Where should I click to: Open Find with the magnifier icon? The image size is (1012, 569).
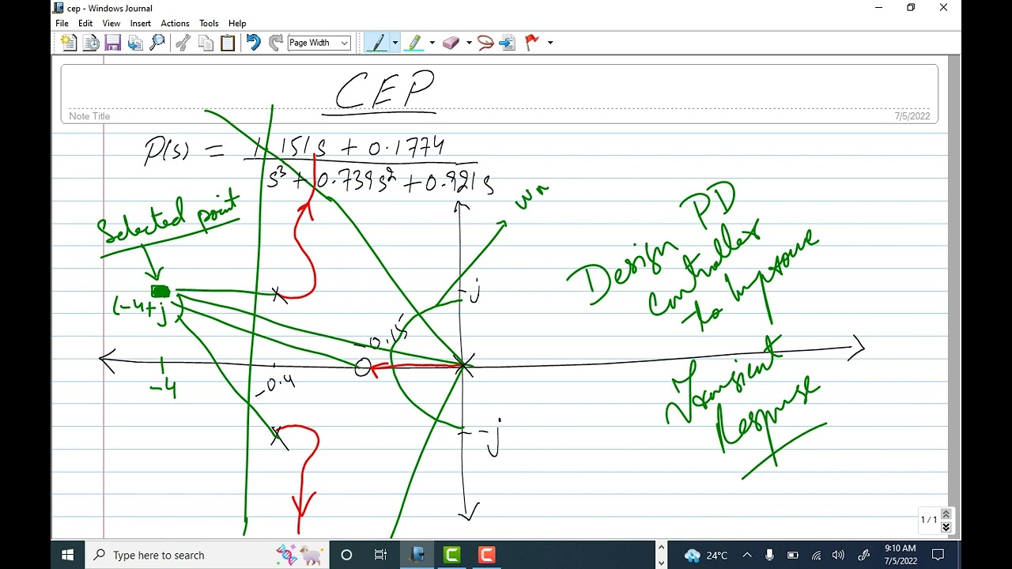point(157,43)
